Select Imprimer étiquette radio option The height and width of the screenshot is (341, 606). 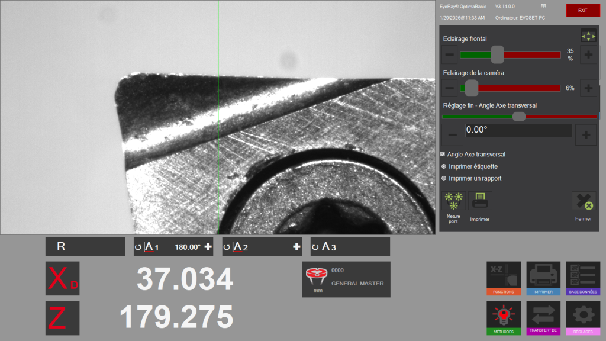444,166
